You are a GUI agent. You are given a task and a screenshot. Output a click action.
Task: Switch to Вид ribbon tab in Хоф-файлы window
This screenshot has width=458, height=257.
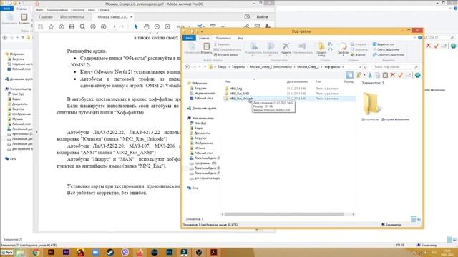240,38
